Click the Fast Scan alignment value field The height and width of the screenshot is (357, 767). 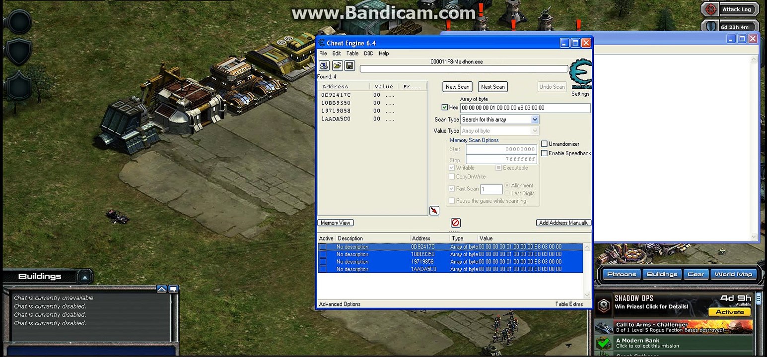[491, 189]
